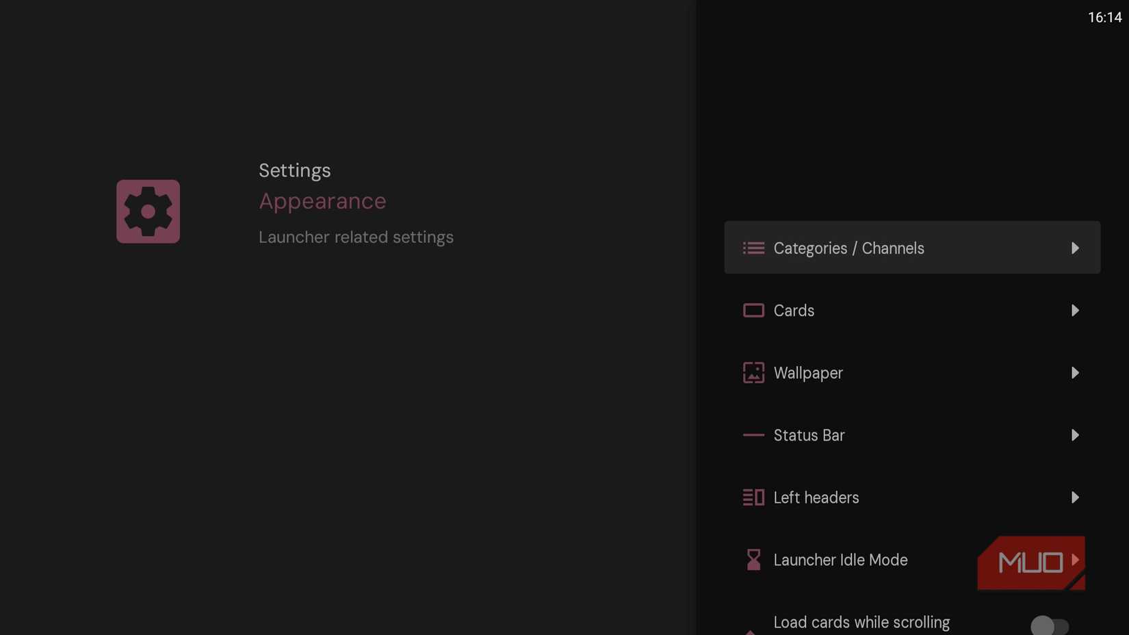The width and height of the screenshot is (1129, 635).
Task: Click the chevron beside Left headers
Action: 1076,497
